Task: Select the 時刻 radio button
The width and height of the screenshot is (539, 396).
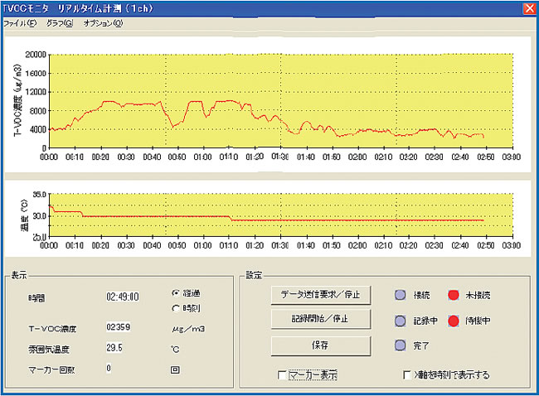Action: (x=175, y=307)
